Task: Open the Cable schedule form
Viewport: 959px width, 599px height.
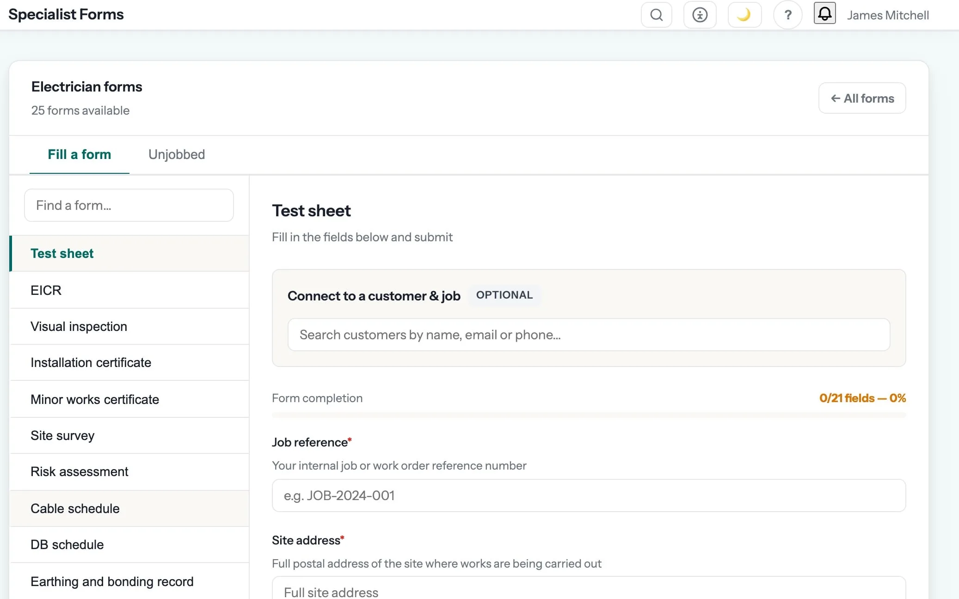Action: [x=129, y=508]
